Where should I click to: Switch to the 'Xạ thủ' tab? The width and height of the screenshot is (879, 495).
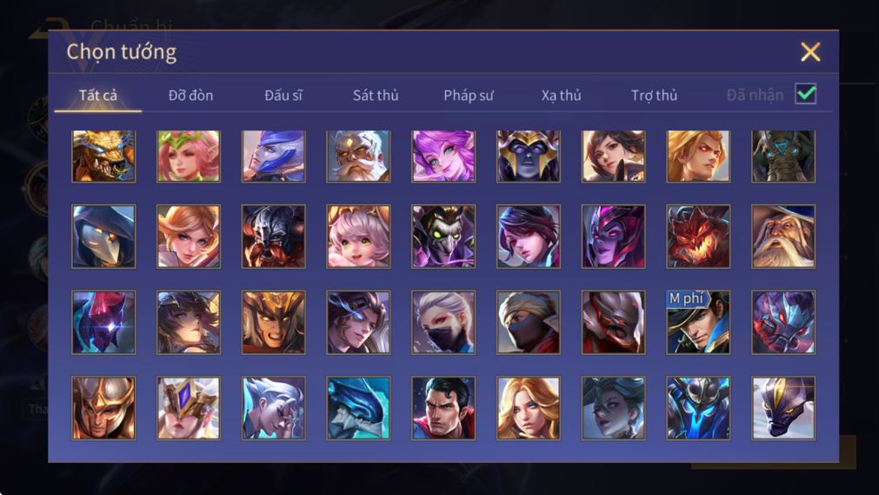[561, 96]
